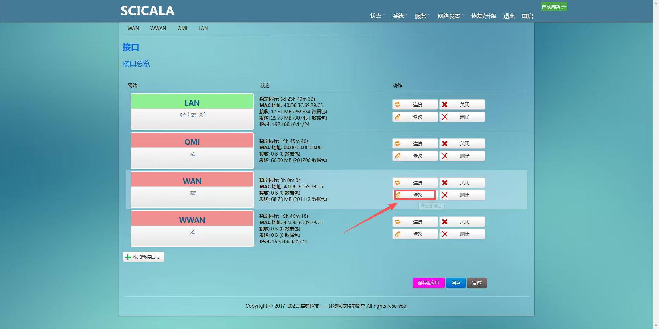The width and height of the screenshot is (659, 329).
Task: Click red X stop icon for QMI
Action: point(445,144)
